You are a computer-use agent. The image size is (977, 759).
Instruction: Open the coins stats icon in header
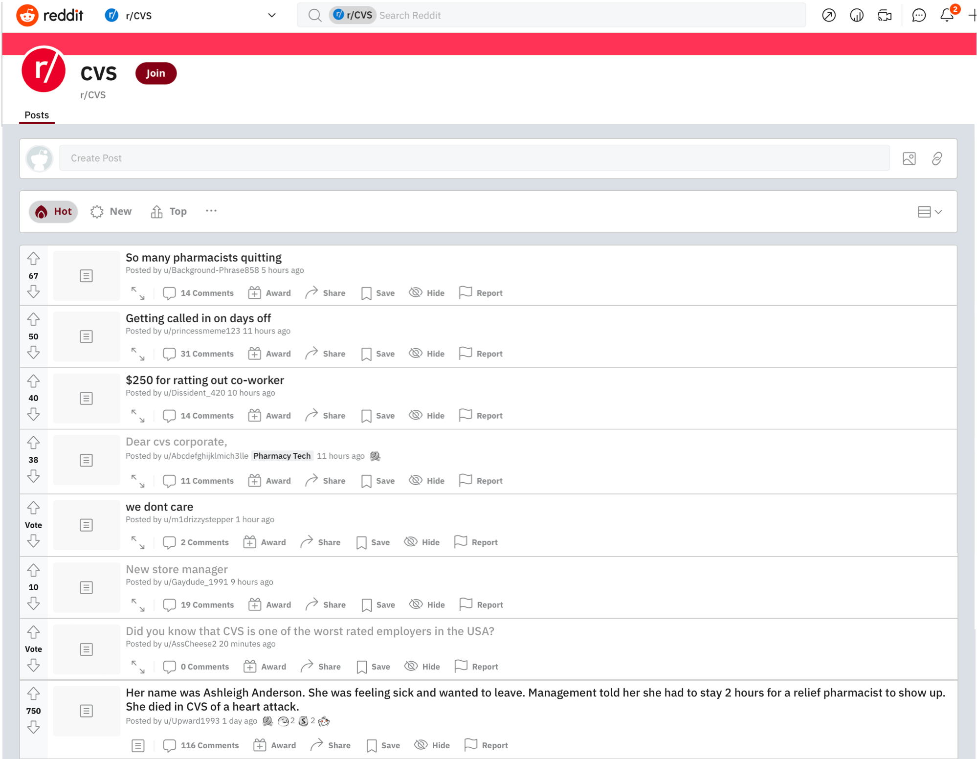pyautogui.click(x=857, y=16)
